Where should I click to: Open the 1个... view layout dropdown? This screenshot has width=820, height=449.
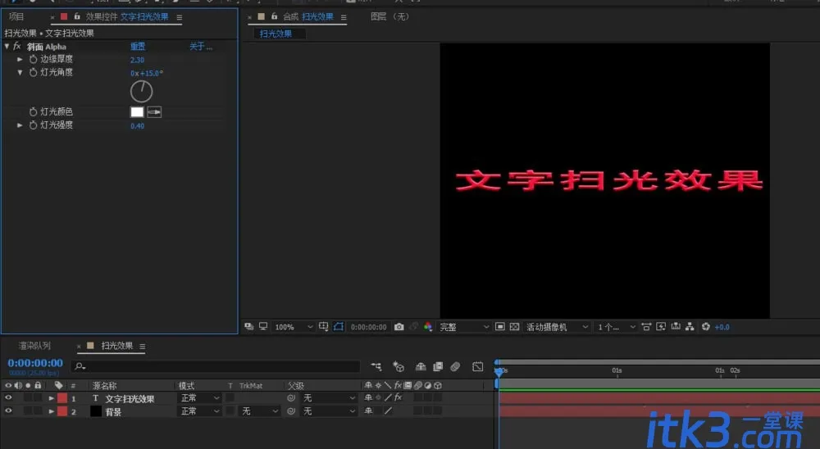tap(617, 327)
